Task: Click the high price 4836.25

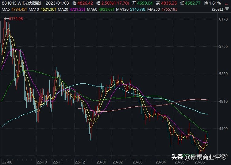Action: [169, 3]
